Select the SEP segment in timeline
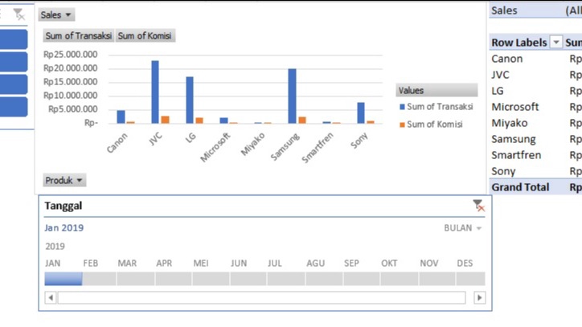Viewport: 582px width, 327px height. tap(362, 279)
